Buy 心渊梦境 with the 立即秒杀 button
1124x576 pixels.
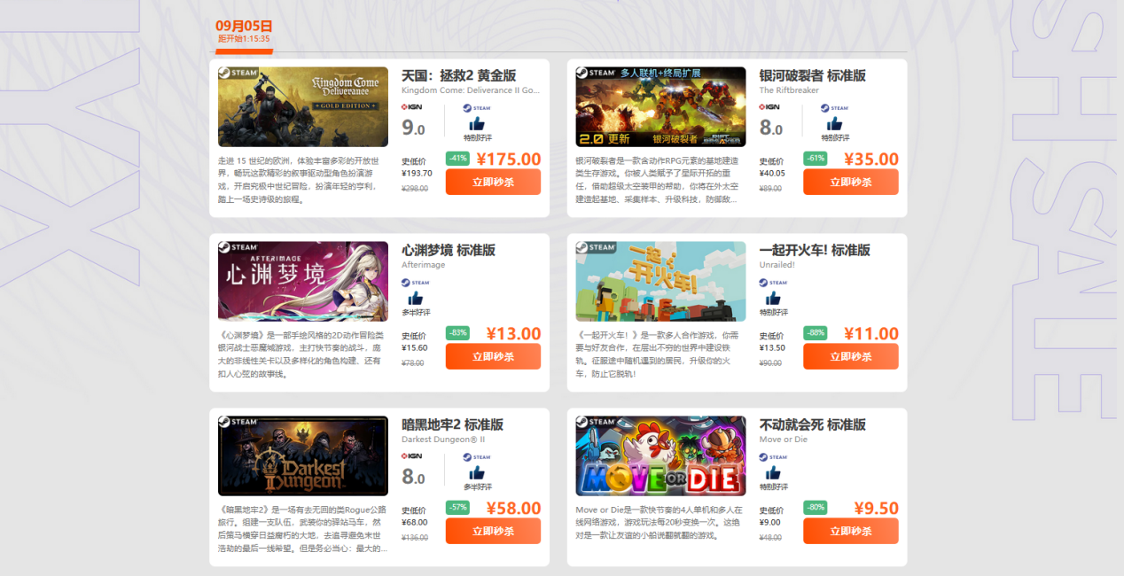point(493,356)
